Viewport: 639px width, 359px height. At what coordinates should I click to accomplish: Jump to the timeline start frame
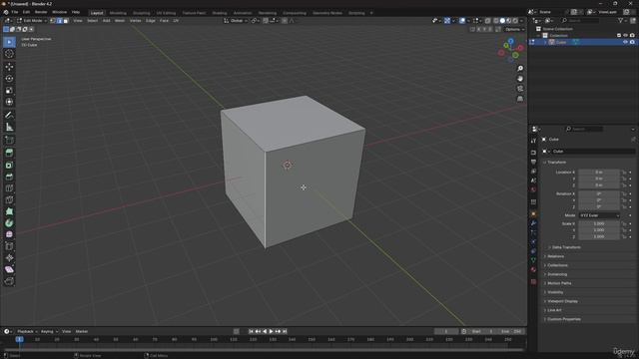pos(251,332)
